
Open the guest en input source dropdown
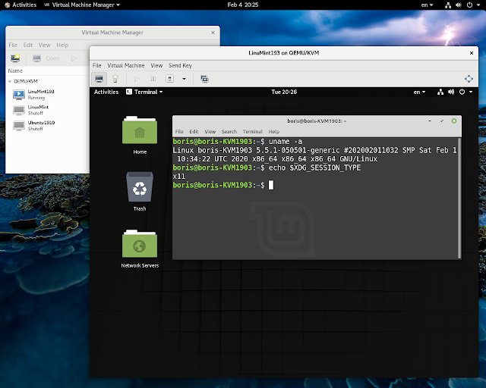click(x=419, y=92)
